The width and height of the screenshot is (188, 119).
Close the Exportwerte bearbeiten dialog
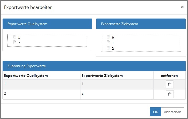(x=182, y=7)
